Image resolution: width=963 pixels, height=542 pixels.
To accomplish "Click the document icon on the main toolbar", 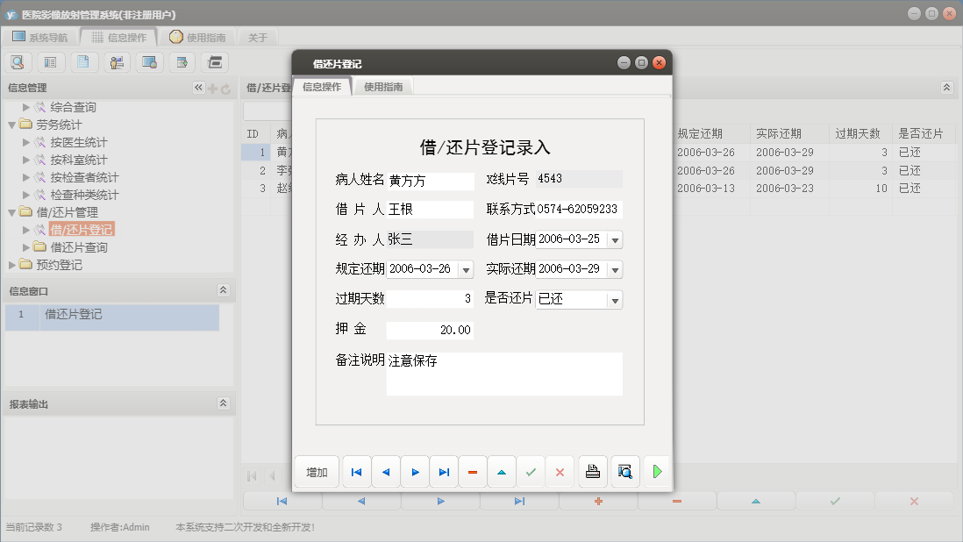I will [x=84, y=62].
